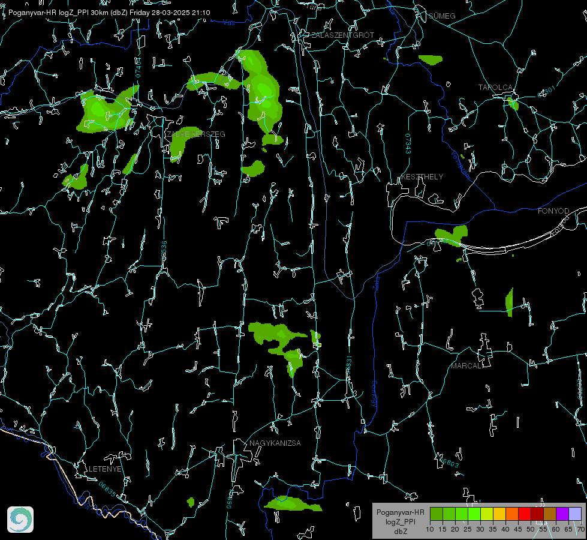Click the MARCALI town label

[x=466, y=366]
